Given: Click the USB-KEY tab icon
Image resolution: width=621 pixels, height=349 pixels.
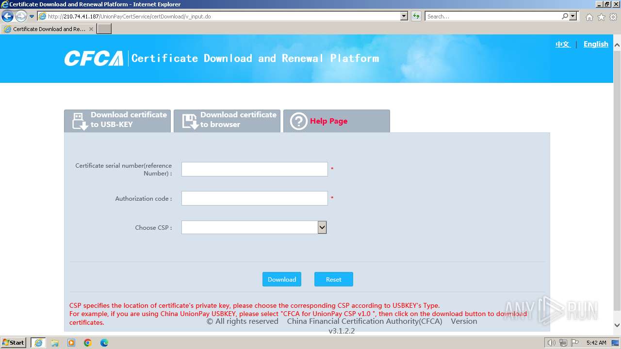Looking at the screenshot, I should click(80, 121).
